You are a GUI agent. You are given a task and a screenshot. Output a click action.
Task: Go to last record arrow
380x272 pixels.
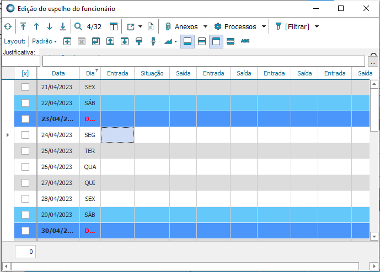(x=63, y=26)
